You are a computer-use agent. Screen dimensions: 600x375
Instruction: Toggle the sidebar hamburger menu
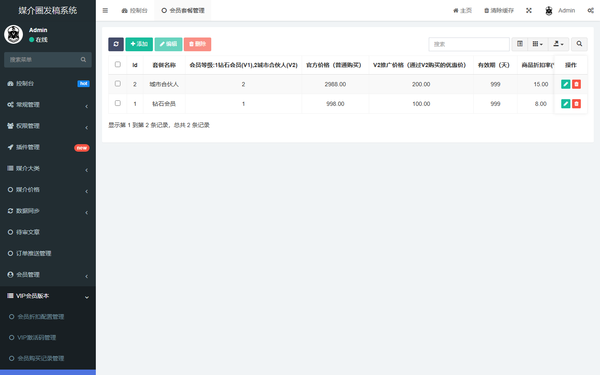point(105,10)
